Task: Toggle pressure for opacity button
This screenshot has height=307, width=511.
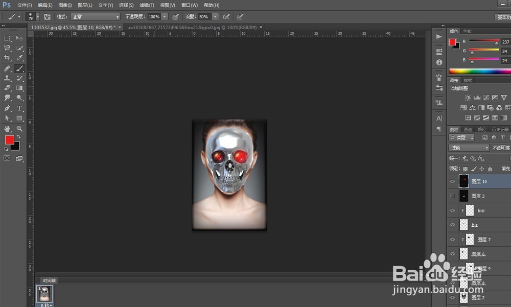Action: pos(176,17)
